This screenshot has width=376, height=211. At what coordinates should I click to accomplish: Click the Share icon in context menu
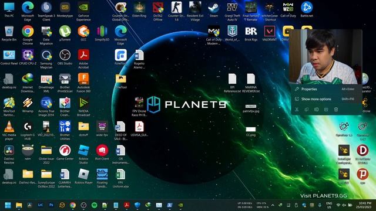click(x=326, y=110)
